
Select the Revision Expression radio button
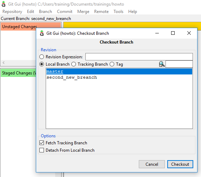(x=42, y=57)
